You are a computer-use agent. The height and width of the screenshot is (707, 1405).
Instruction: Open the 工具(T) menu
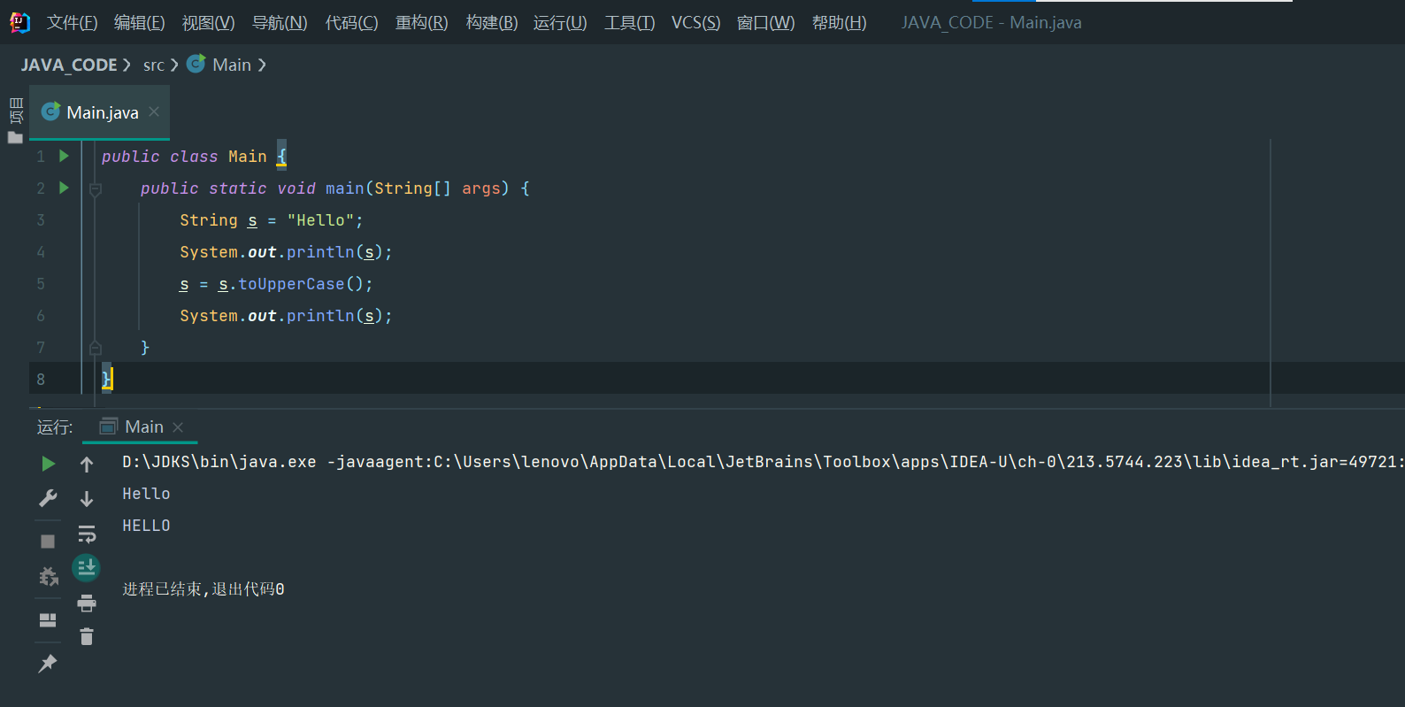629,23
